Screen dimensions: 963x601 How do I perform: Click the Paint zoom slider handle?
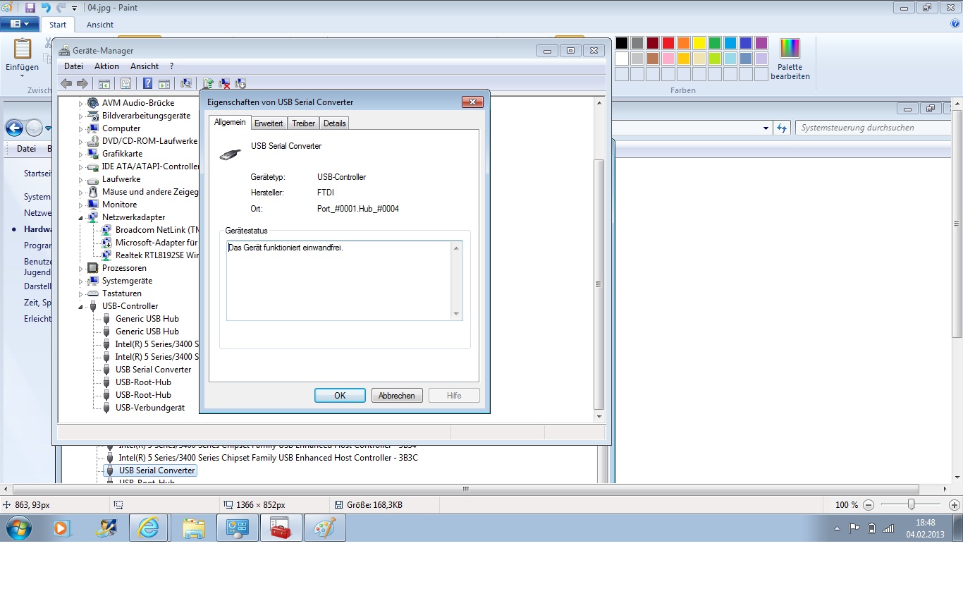pos(912,504)
